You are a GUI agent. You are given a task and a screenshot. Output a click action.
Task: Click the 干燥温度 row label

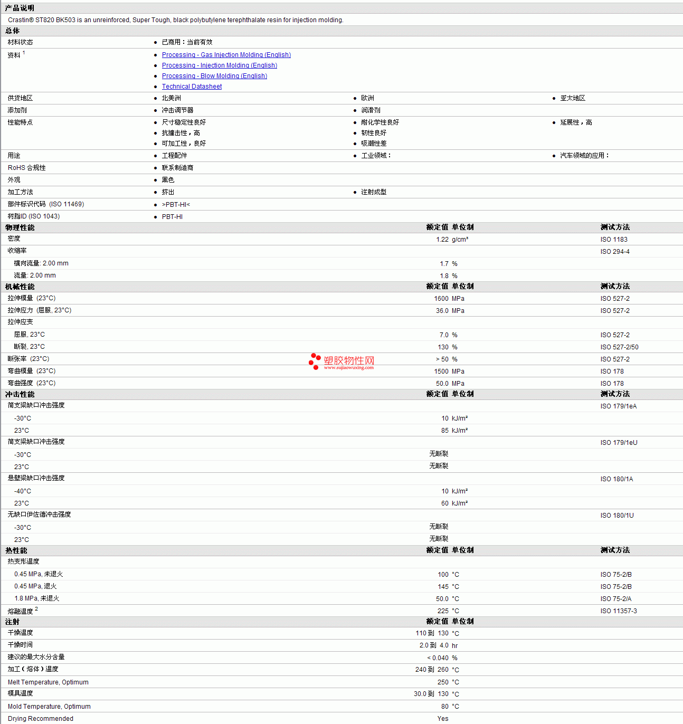(20, 633)
